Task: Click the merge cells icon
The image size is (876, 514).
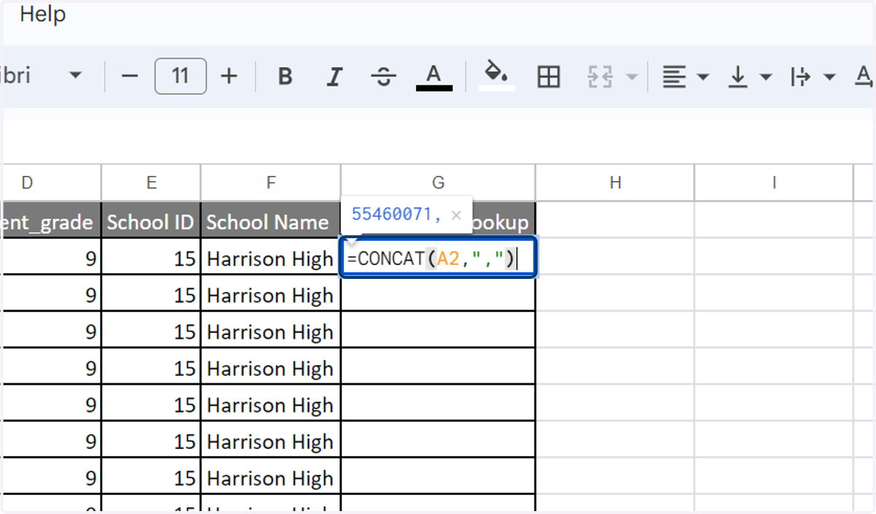Action: pos(600,76)
